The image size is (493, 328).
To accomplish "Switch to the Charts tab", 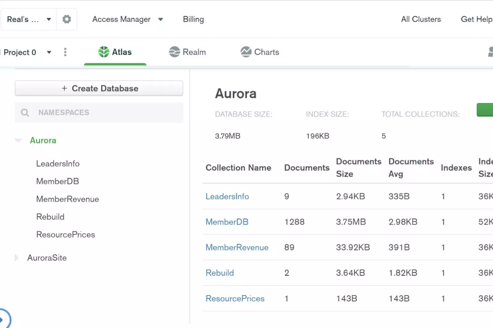I will (260, 52).
